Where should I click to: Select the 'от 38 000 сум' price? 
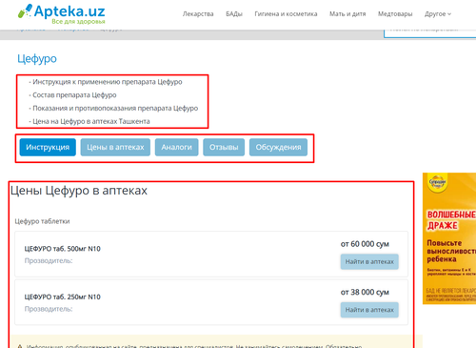click(365, 292)
